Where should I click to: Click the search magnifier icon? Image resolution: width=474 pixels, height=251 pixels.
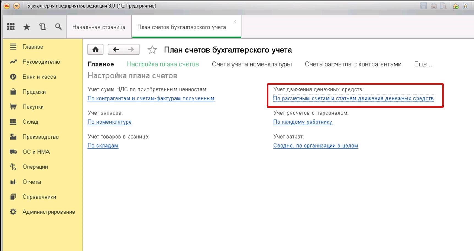pyautogui.click(x=58, y=27)
